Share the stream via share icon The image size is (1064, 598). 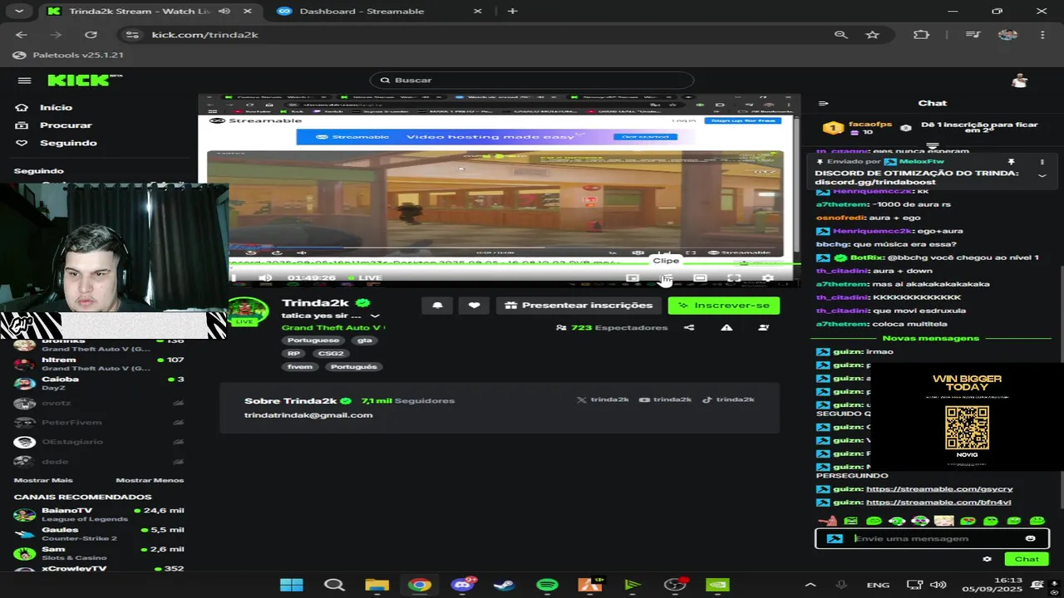coord(689,328)
